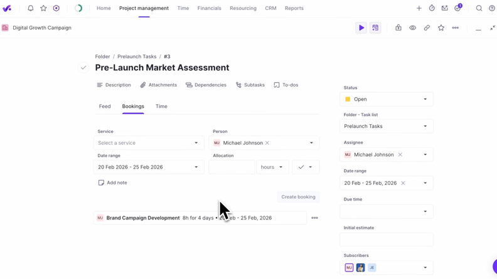Star this task in the header
Screen dimensions: 497x279
point(441,28)
